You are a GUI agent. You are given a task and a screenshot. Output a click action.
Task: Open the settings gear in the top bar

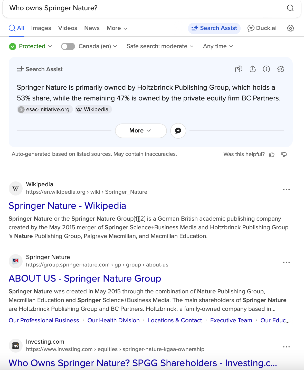coord(290,28)
